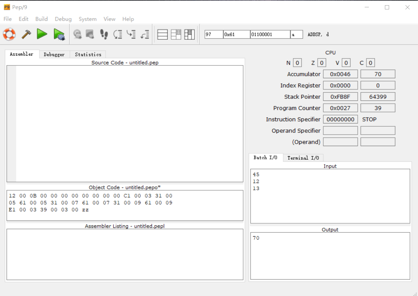Click the Stack Pointer decimal value 64399

click(x=378, y=97)
